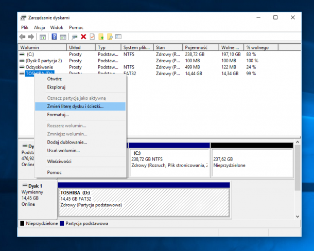The height and width of the screenshot is (251, 314).
Task: Open the Widok menu
Action: pyautogui.click(x=57, y=27)
